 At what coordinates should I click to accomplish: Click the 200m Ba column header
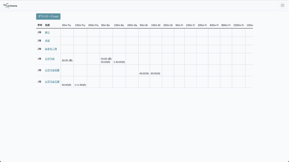132,25
